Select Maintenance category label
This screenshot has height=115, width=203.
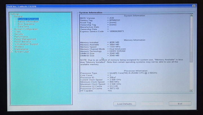click(x=21, y=49)
